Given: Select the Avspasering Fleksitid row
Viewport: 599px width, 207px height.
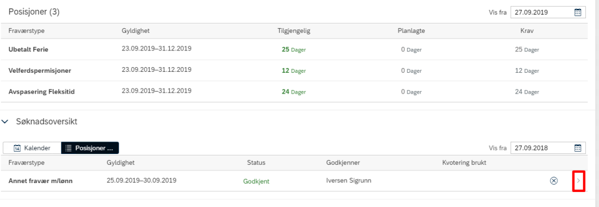Looking at the screenshot, I should pos(294,92).
